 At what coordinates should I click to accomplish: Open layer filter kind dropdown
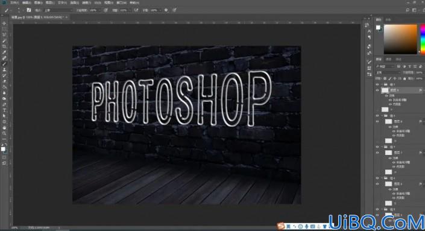385,66
